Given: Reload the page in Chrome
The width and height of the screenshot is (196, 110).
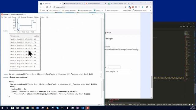Looking at the screenshot, I should (47, 7).
